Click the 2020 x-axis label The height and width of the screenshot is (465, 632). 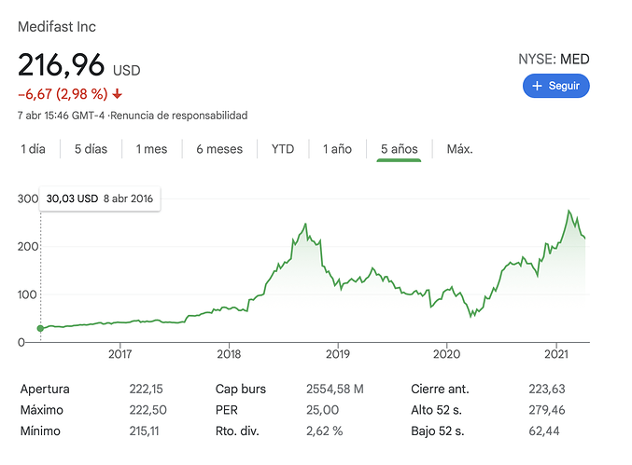[446, 354]
